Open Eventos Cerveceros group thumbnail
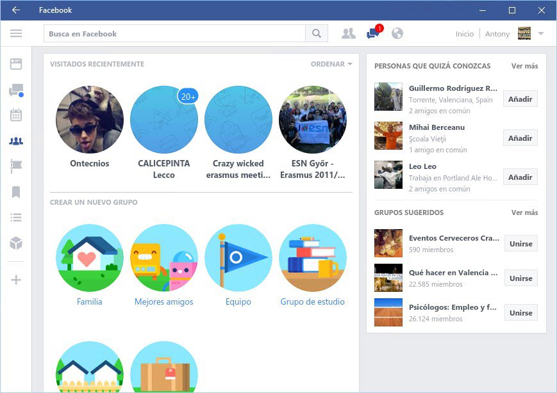The width and height of the screenshot is (557, 393). click(x=388, y=243)
